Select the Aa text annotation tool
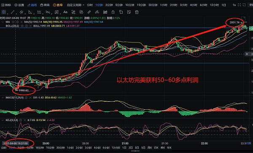The width and height of the screenshot is (253, 153). point(65,12)
